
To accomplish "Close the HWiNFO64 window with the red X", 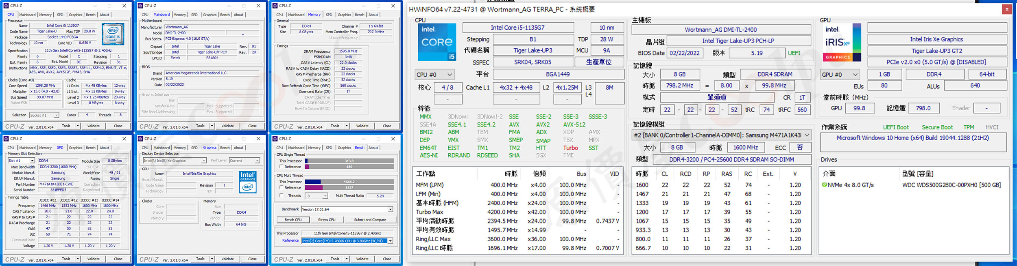I will pyautogui.click(x=1007, y=9).
